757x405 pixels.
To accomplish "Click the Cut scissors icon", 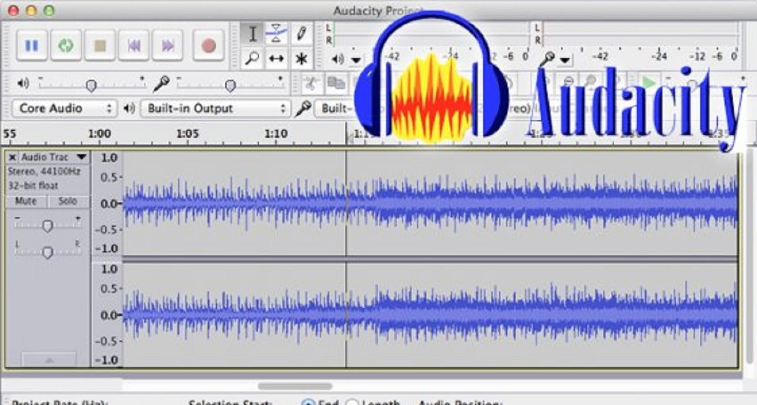I will point(312,83).
